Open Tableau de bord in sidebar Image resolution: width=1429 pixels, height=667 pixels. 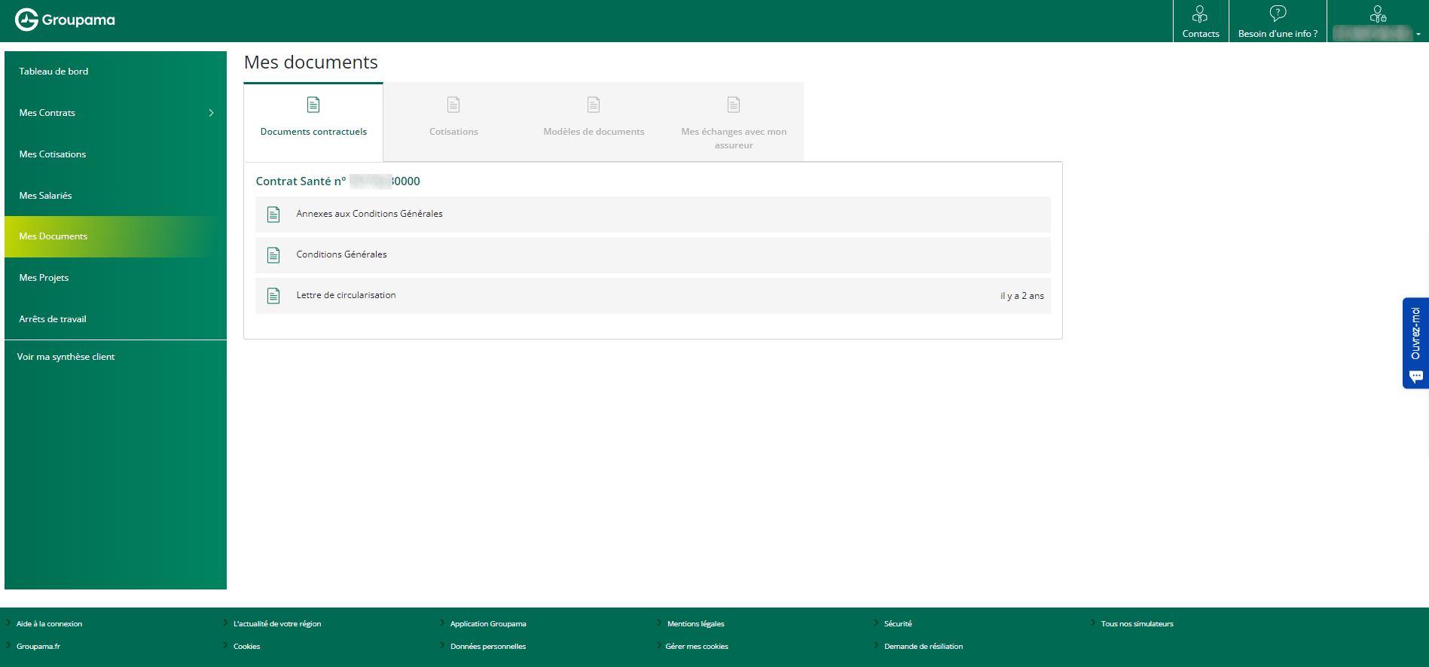(115, 72)
